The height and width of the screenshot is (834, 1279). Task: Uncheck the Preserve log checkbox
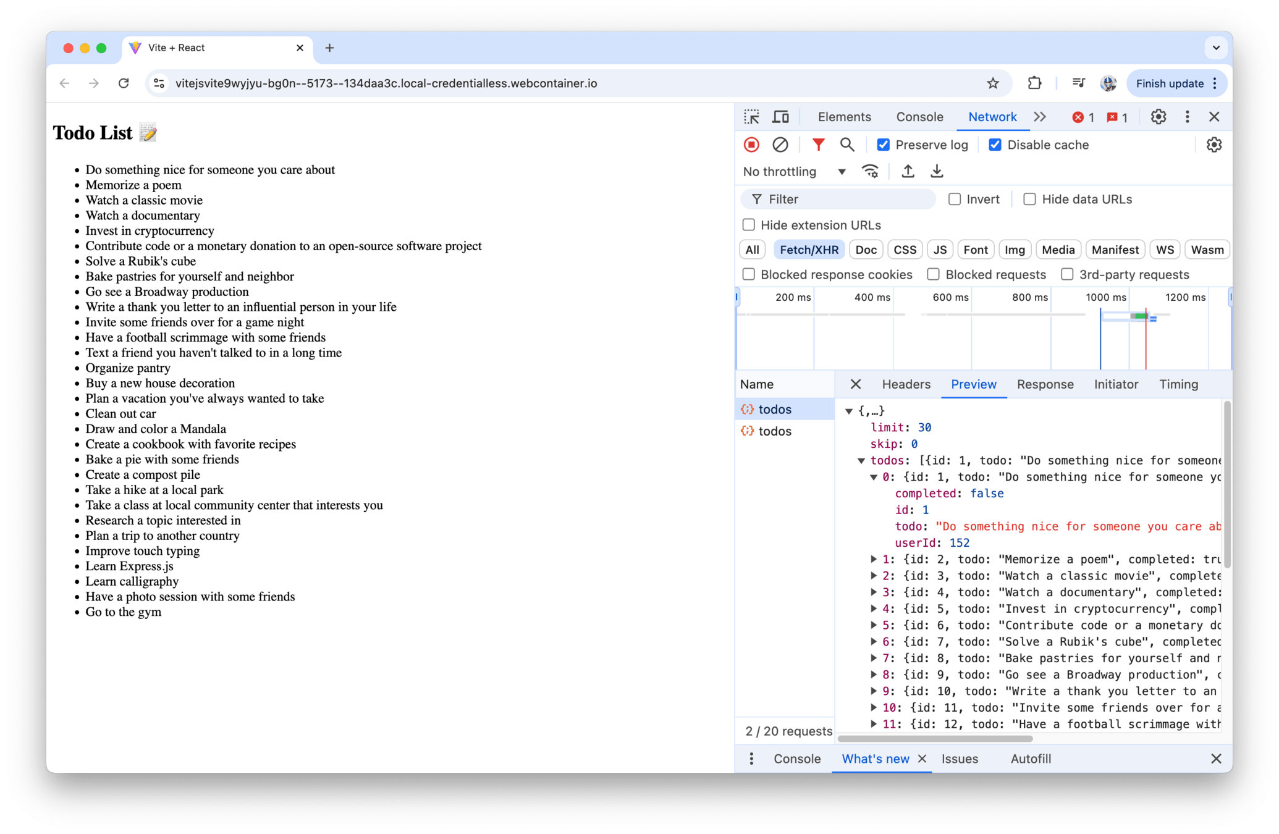tap(884, 145)
